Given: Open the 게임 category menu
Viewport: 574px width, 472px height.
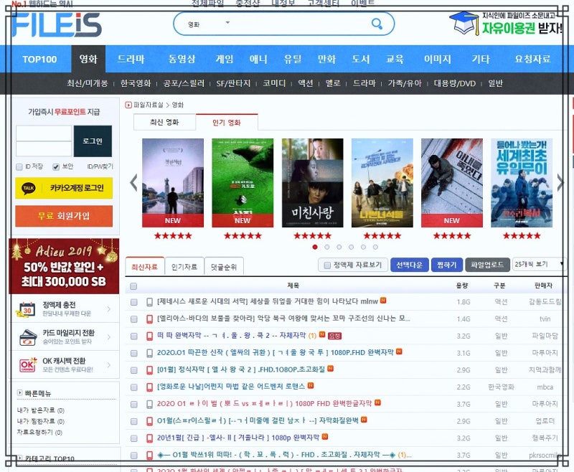Looking at the screenshot, I should click(x=224, y=59).
